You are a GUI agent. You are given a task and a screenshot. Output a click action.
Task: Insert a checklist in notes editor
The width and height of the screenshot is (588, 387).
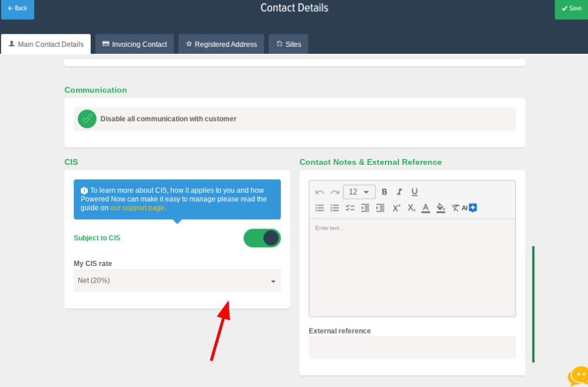[x=350, y=208]
